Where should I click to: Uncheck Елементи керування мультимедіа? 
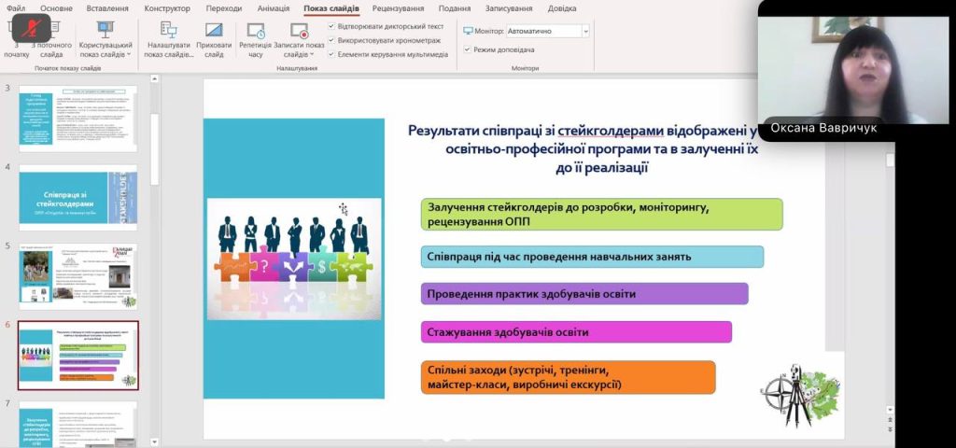pos(331,54)
